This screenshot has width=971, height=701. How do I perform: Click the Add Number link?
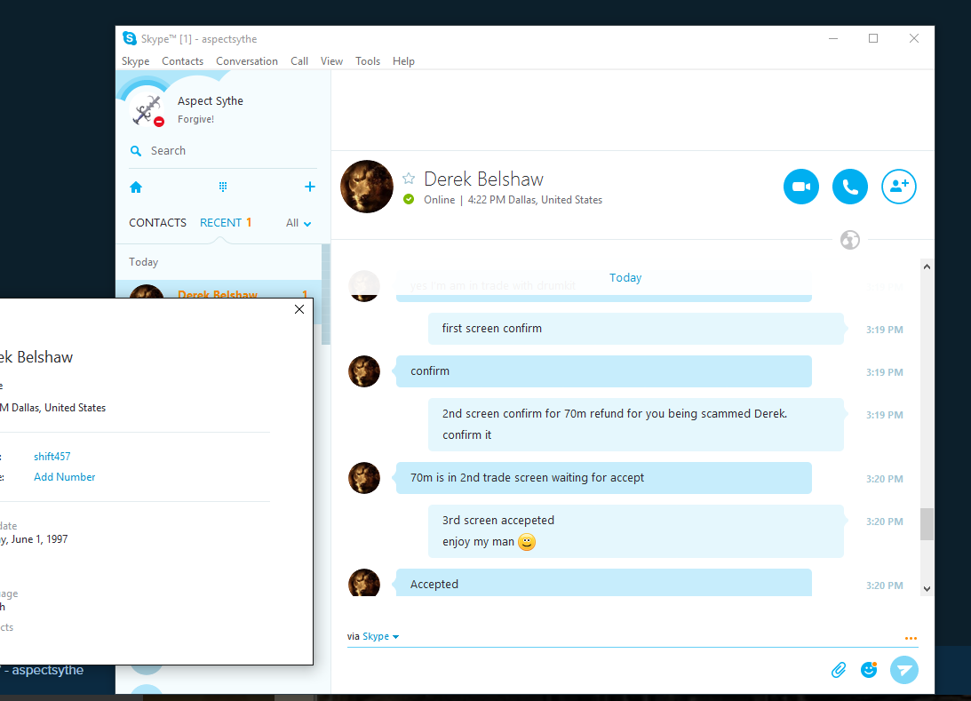(64, 477)
